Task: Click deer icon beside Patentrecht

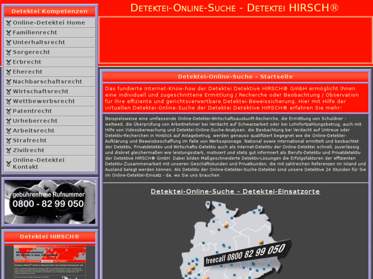Action: coord(9,112)
